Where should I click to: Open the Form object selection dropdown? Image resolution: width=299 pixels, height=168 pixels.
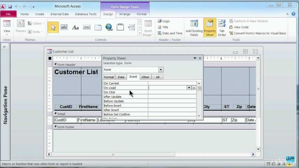[x=161, y=70]
